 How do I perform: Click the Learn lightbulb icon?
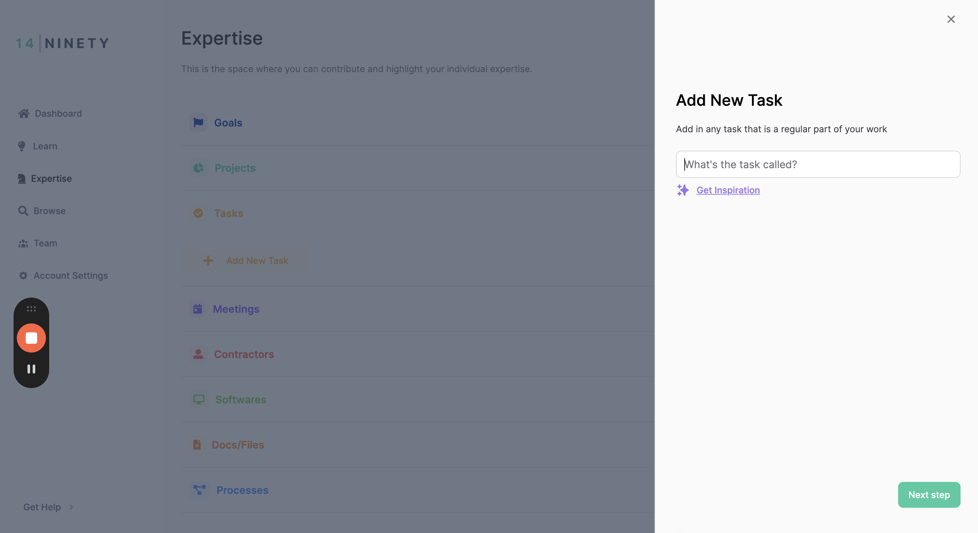(x=22, y=146)
